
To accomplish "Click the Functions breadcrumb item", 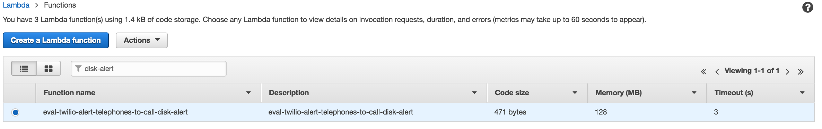I will coord(60,5).
